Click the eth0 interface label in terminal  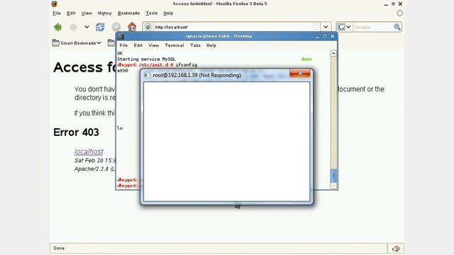pyautogui.click(x=123, y=71)
